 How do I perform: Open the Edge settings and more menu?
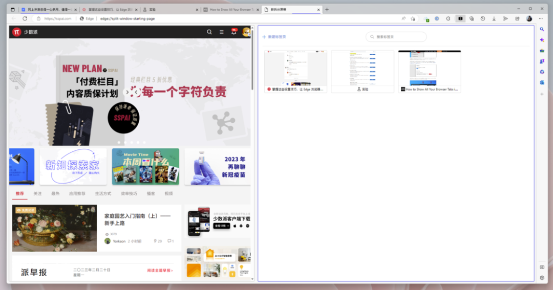541,19
